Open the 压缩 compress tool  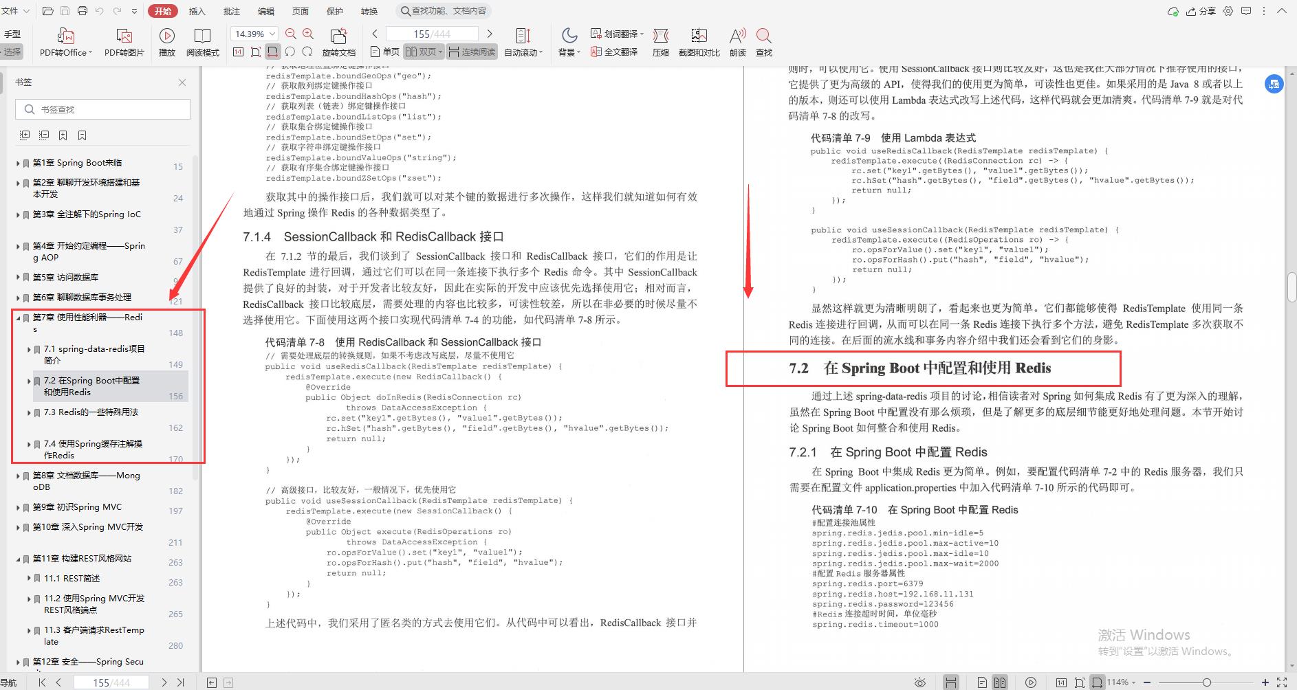(x=660, y=42)
